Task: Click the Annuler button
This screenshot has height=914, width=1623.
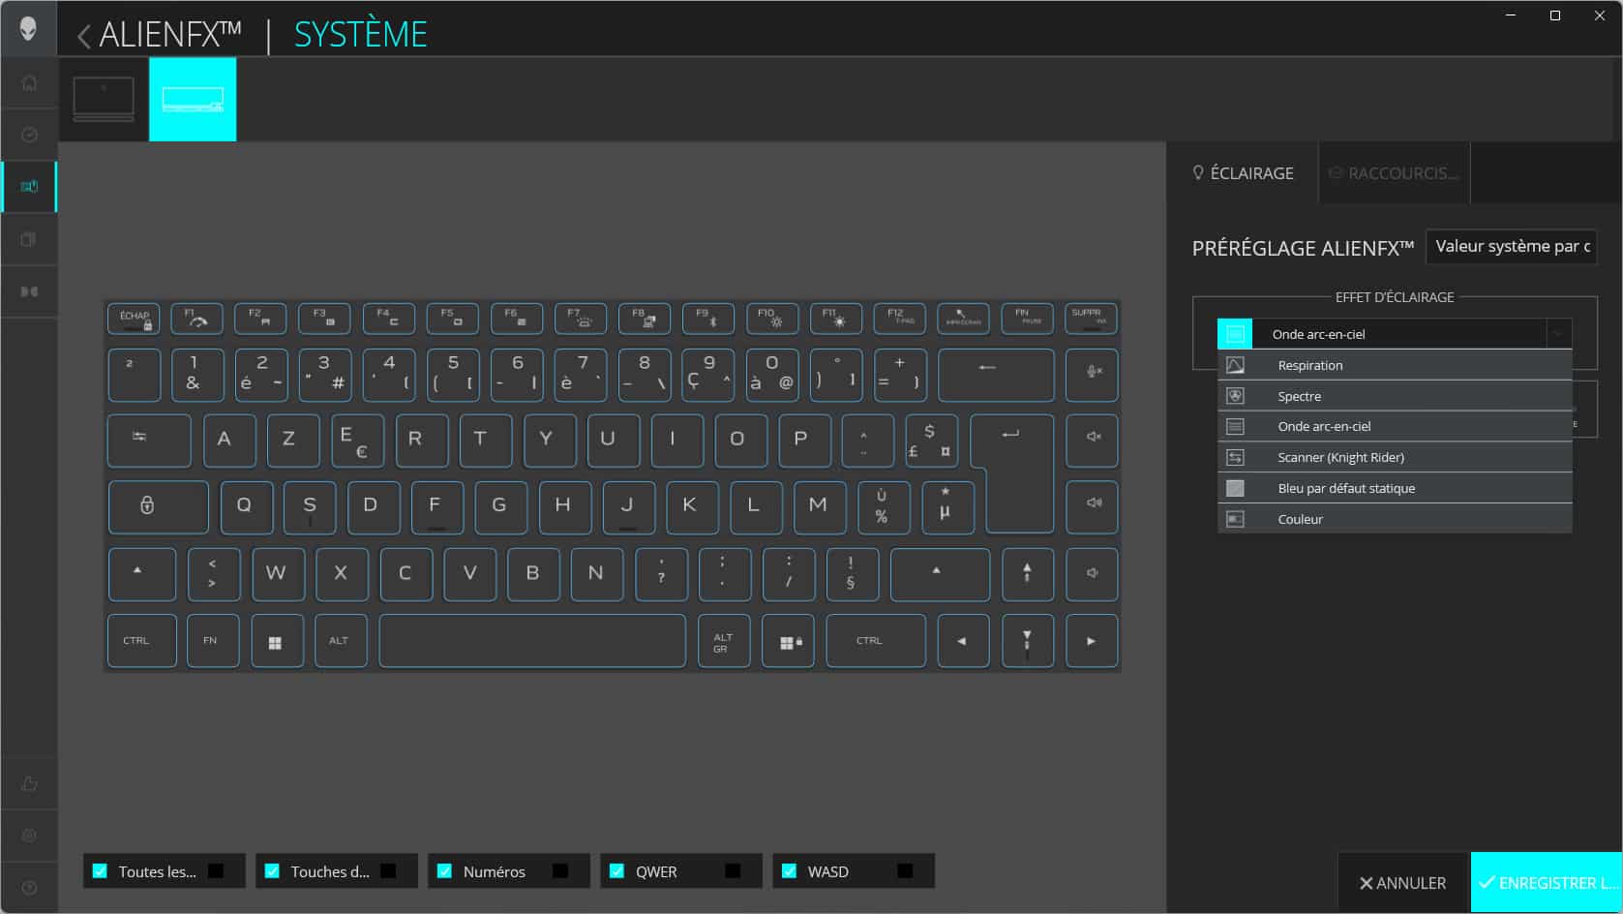Action: click(1402, 883)
